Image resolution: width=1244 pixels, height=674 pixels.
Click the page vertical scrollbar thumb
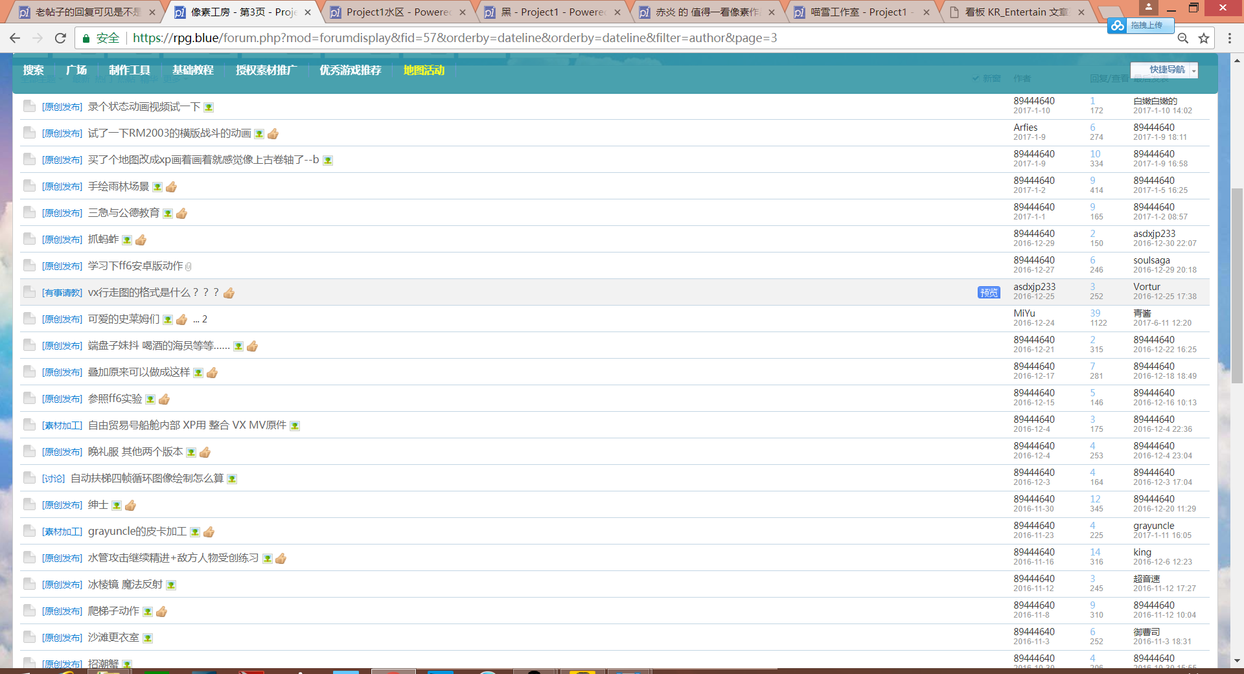pyautogui.click(x=1237, y=285)
